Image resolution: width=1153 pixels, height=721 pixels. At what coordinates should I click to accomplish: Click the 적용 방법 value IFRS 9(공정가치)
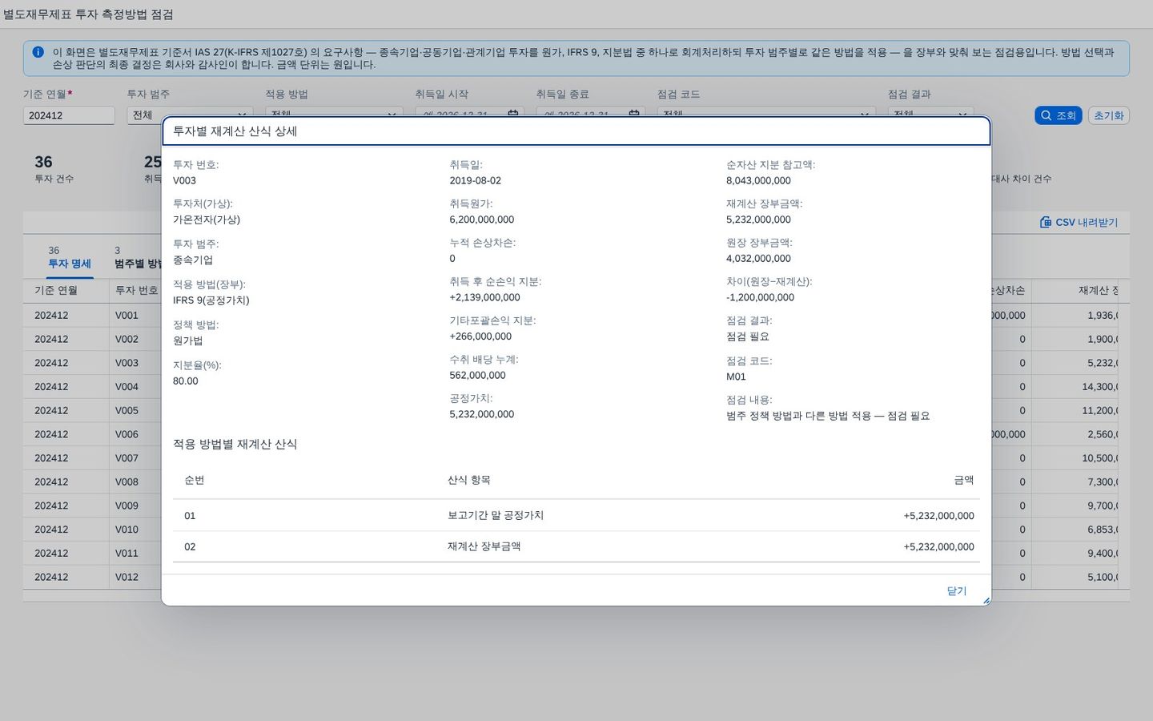click(x=211, y=300)
